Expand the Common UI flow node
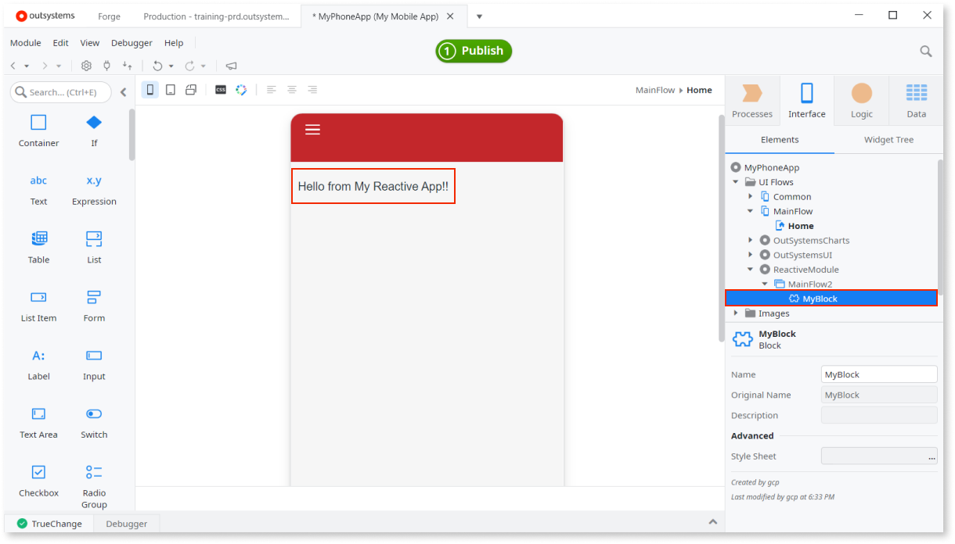The height and width of the screenshot is (544, 955). point(750,196)
